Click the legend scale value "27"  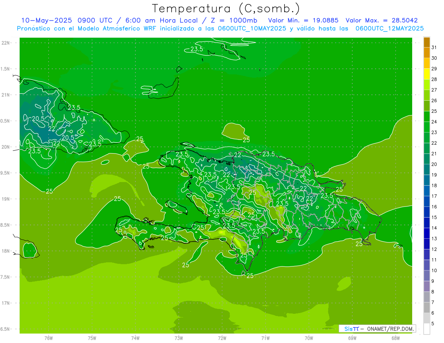434,90
